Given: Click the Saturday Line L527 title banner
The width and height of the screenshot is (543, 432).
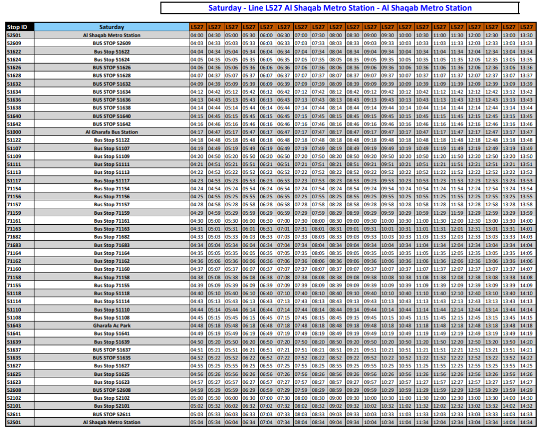Looking at the screenshot, I should (x=339, y=8).
